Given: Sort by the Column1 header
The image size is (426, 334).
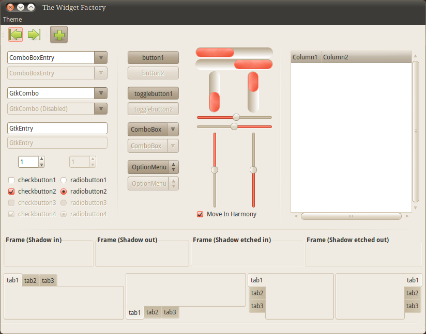Looking at the screenshot, I should [x=306, y=57].
